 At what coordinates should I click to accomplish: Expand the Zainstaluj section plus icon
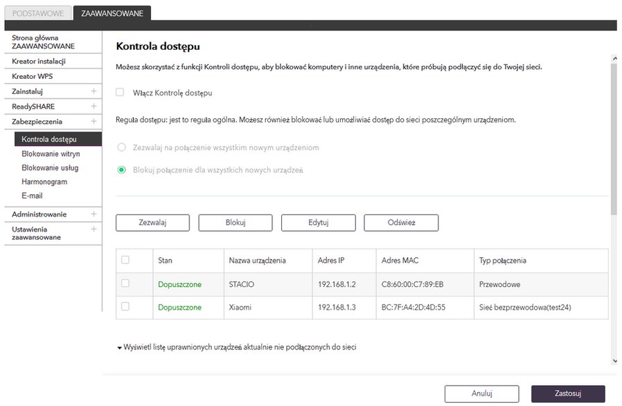[x=94, y=91]
